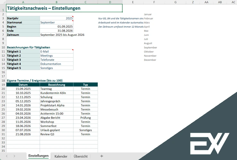Viewport: 237px width, 160px height.
Task: Select the Workshop entry
Action: 57,122
